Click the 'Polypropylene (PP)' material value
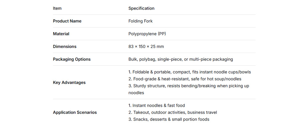 tap(147, 34)
